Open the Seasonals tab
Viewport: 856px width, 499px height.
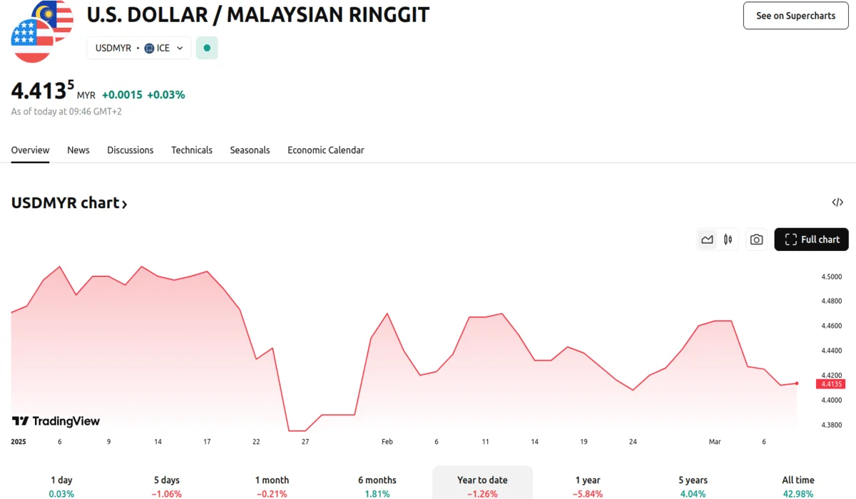(x=250, y=150)
